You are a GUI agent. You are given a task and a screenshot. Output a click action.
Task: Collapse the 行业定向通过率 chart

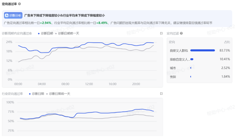(x=161, y=94)
